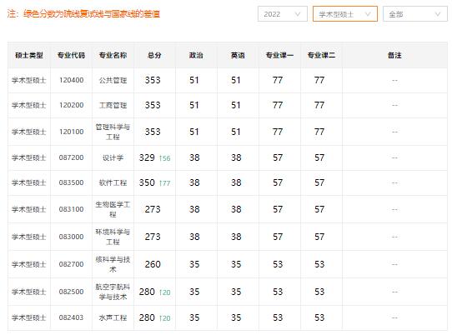Image resolution: width=452 pixels, height=335 pixels.
Task: Open the 2022 year dropdown
Action: coord(282,14)
